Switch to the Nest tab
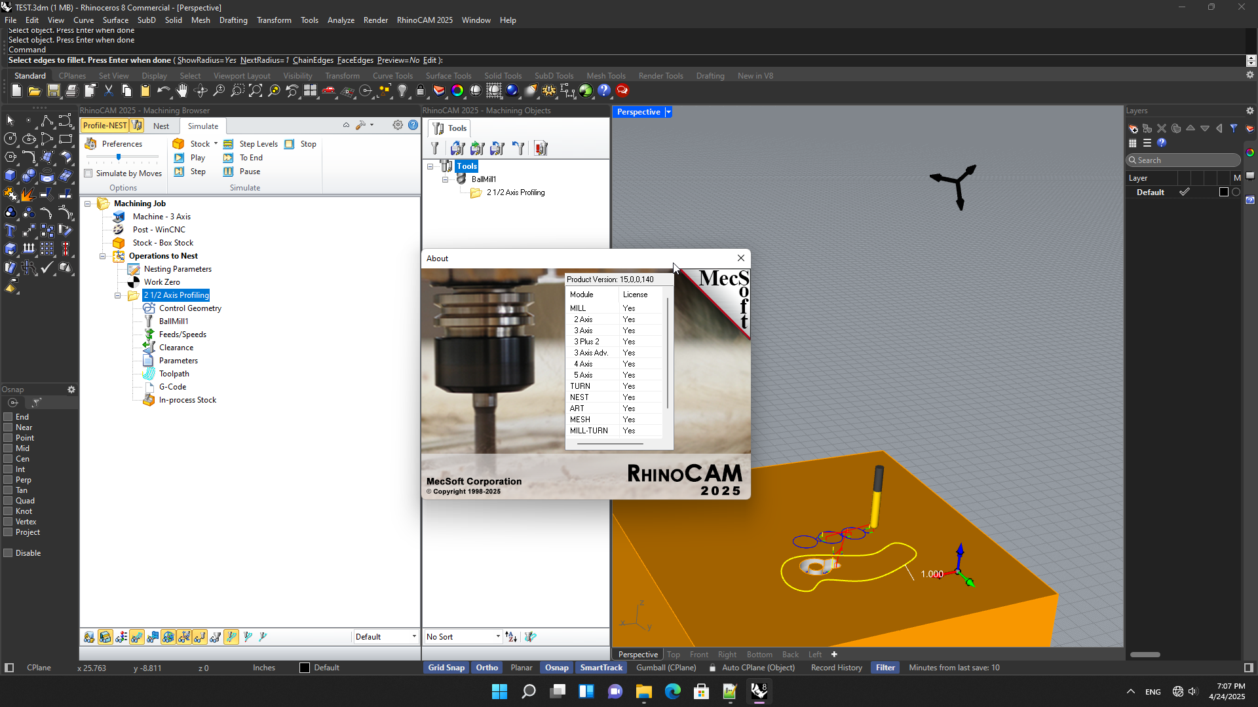 pos(161,126)
